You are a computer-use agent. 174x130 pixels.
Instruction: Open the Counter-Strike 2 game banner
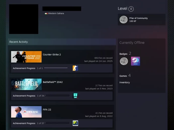(26, 57)
